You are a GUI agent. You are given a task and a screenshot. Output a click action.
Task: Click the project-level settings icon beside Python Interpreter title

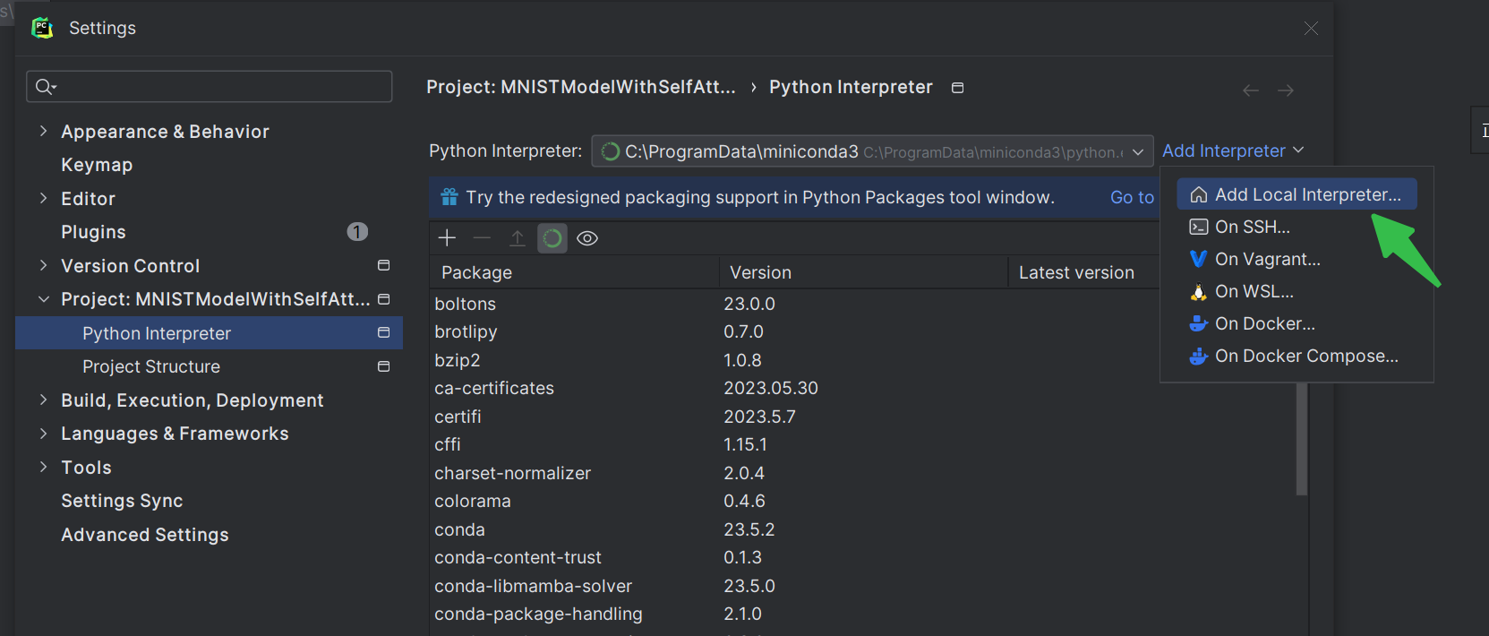click(957, 88)
